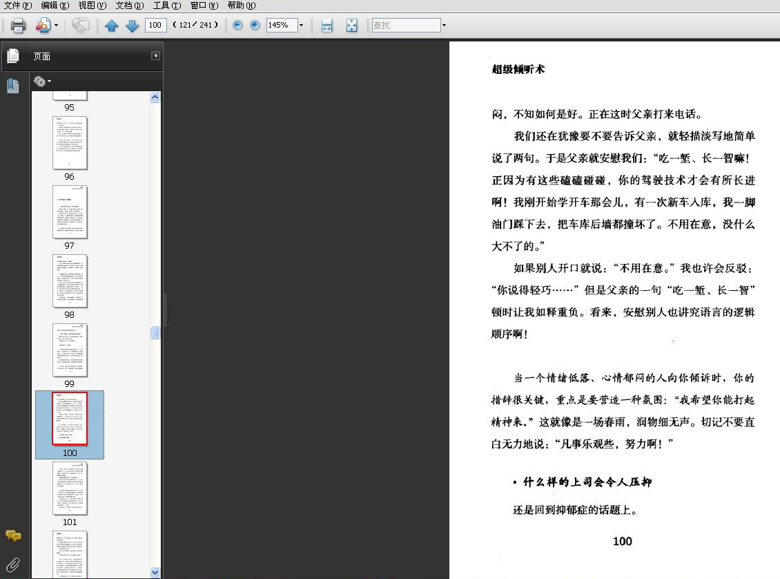This screenshot has height=579, width=780.
Task: Open the Attachments paperclip panel icon
Action: (x=13, y=564)
